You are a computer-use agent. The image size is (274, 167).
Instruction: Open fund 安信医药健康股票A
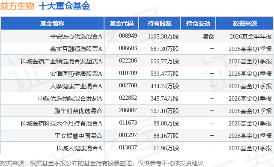[x=76, y=74]
